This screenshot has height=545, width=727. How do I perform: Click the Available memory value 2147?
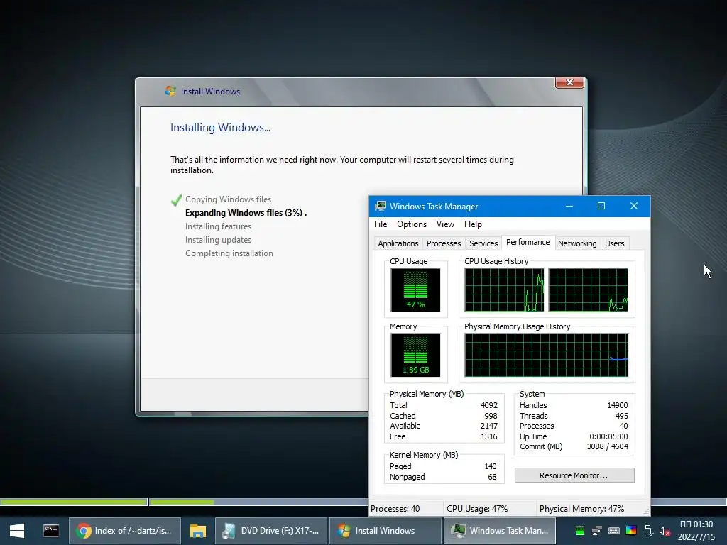[488, 426]
